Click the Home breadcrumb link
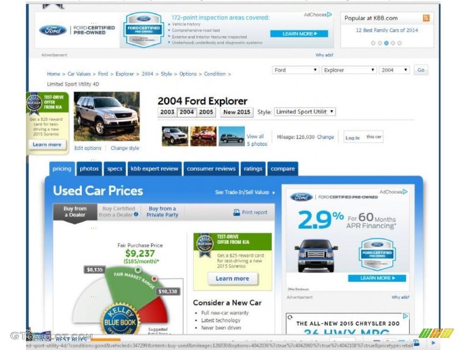 pos(54,74)
